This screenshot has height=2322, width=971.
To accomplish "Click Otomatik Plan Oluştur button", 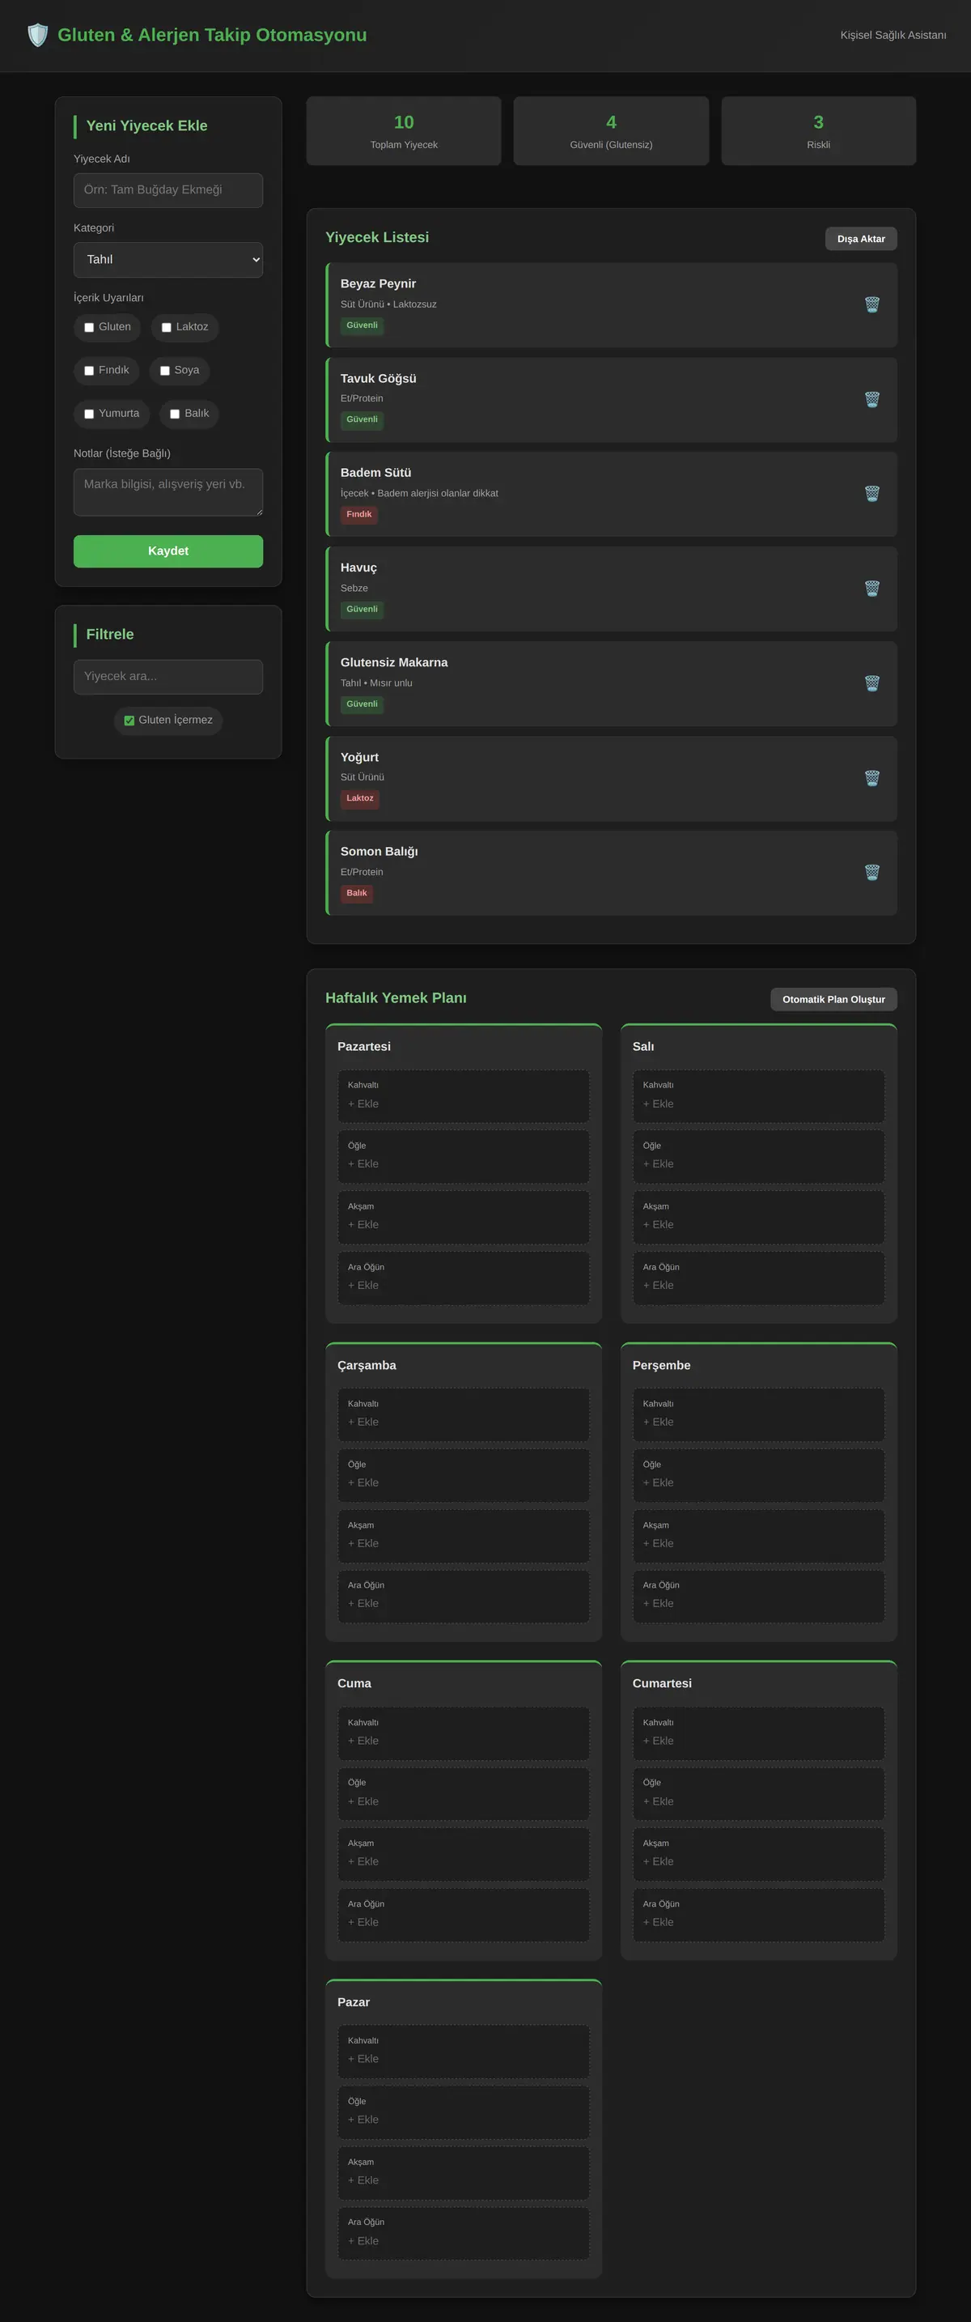I will click(x=833, y=1000).
